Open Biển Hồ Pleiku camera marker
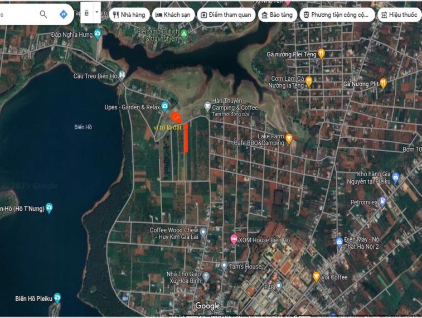The image size is (422, 318). (57, 297)
